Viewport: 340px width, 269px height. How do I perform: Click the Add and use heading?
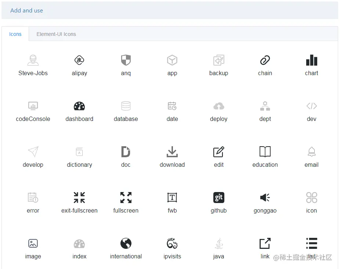coord(27,10)
